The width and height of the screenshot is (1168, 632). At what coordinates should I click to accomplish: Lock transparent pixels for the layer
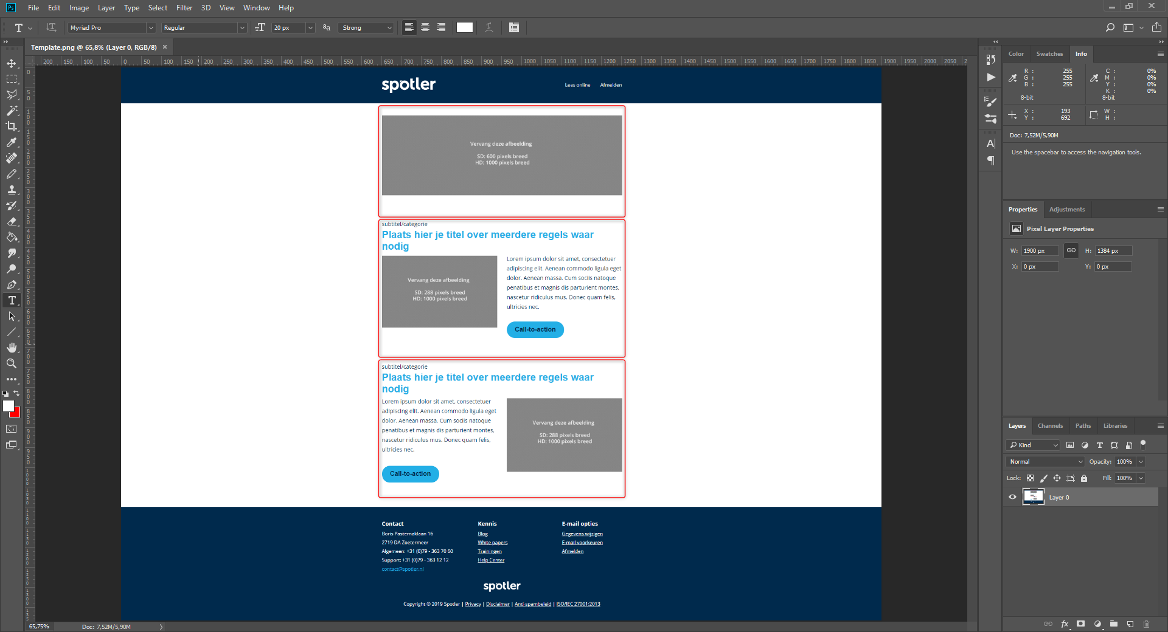coord(1029,478)
